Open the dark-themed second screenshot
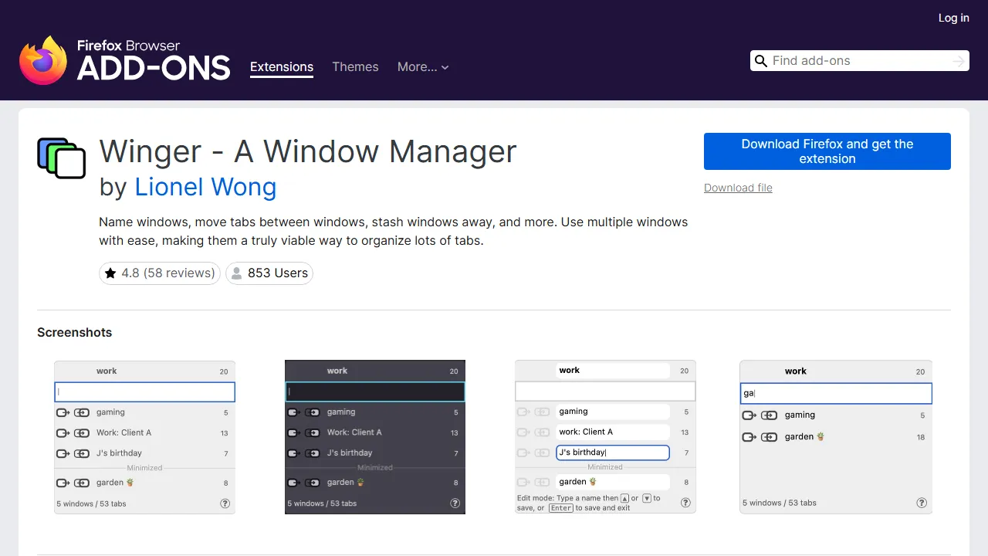 tap(374, 436)
